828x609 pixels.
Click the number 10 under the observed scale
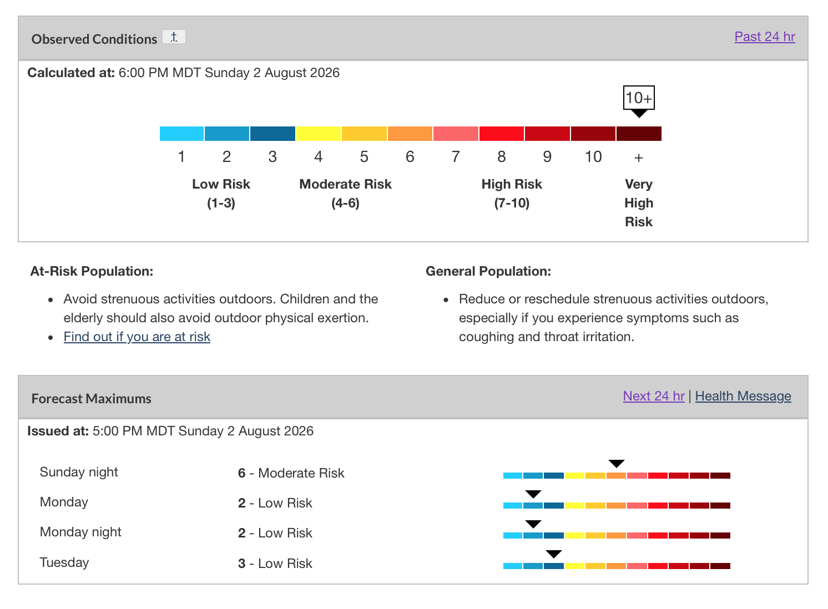pyautogui.click(x=593, y=157)
